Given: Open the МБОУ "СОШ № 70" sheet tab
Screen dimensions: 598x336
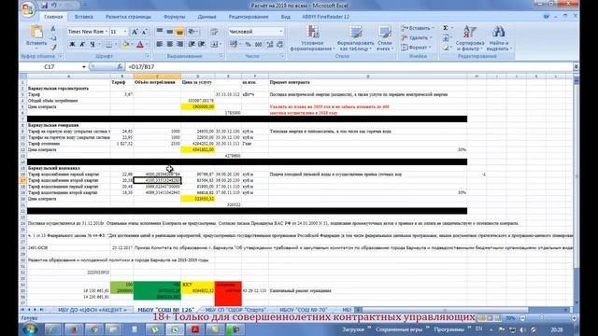Looking at the screenshot, I should tap(304, 310).
